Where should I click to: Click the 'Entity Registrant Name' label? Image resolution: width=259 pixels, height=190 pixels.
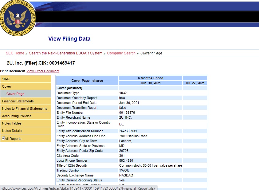pos(73,117)
